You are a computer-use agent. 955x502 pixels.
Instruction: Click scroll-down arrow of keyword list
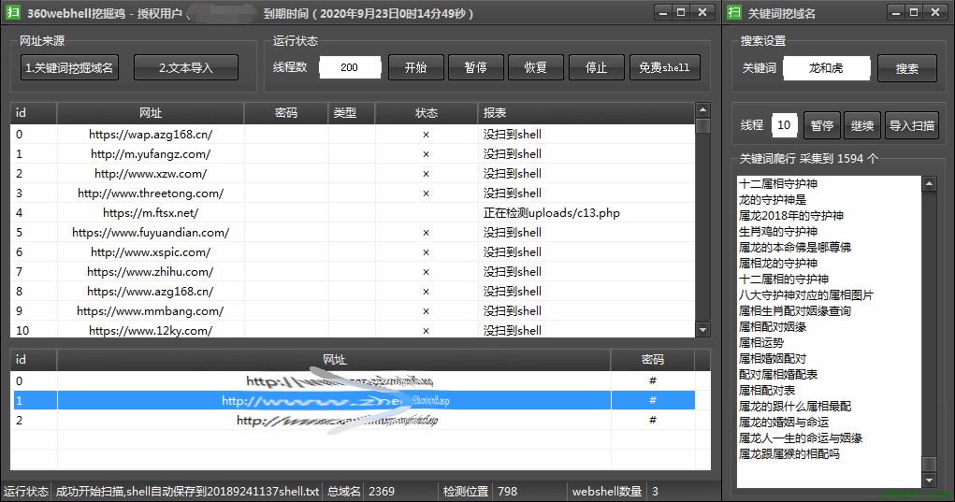929,480
